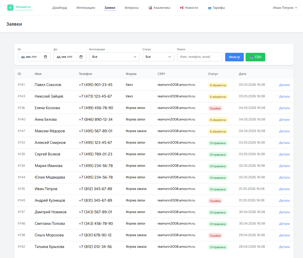Click the Дата column header
Image resolution: width=303 pixels, height=258 pixels.
pos(243,74)
